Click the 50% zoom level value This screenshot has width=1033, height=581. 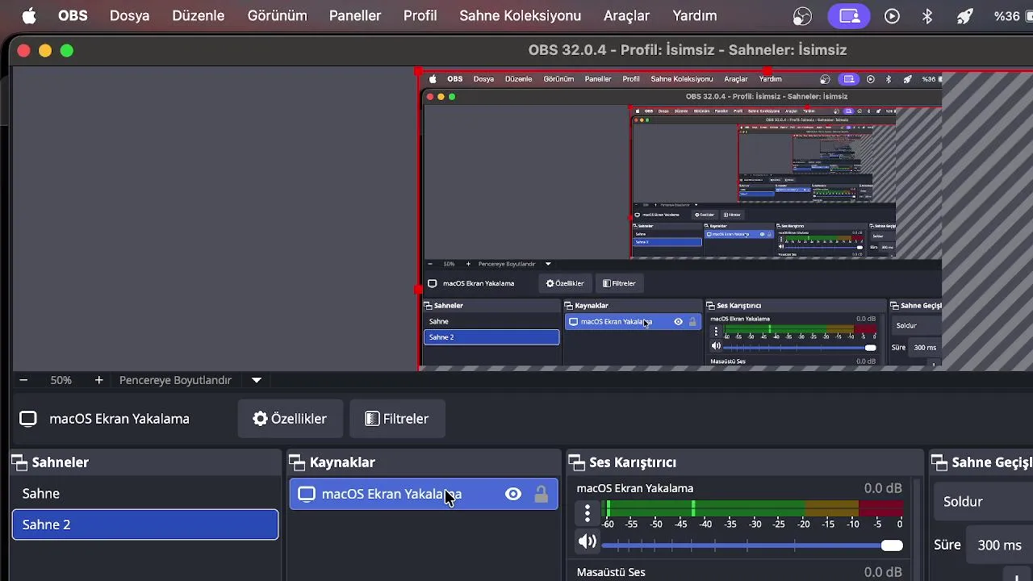click(x=61, y=380)
